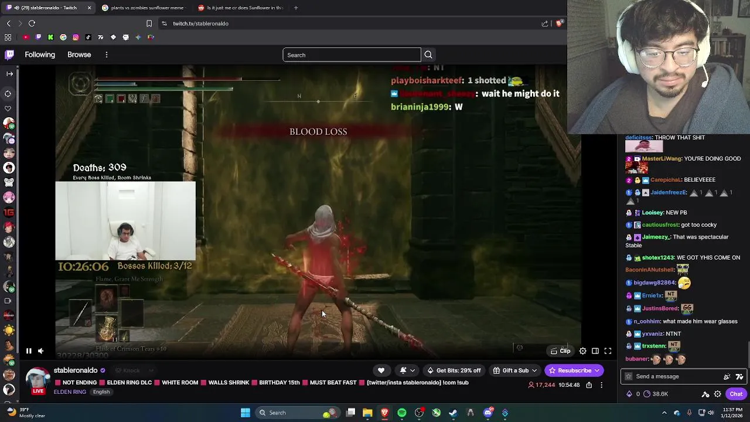Open the browser apps grid icon
Screen dimensions: 750x422
(x=8, y=37)
